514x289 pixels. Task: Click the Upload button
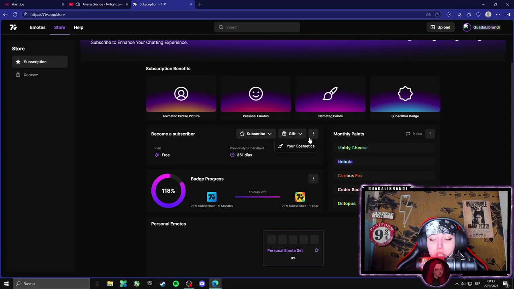click(441, 27)
